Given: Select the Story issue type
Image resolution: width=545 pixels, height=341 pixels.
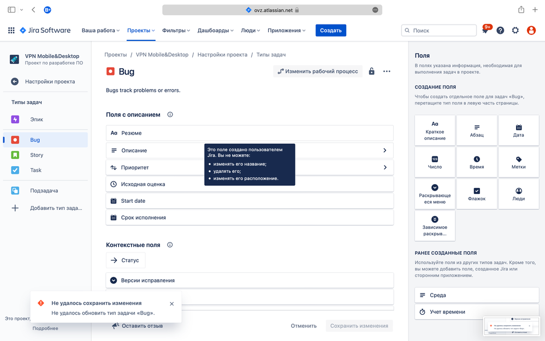Looking at the screenshot, I should coord(45,155).
